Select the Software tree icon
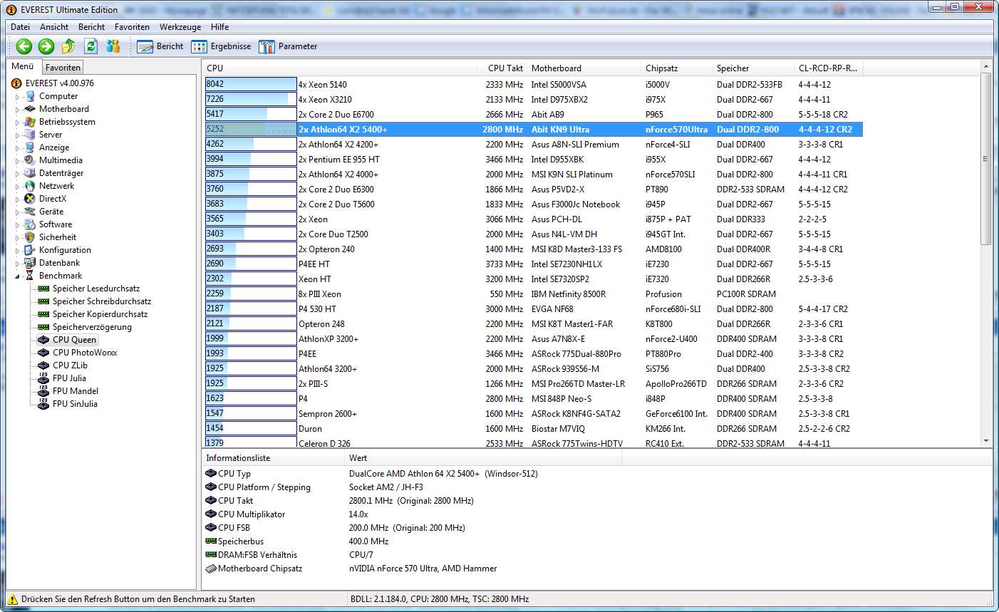 30,224
